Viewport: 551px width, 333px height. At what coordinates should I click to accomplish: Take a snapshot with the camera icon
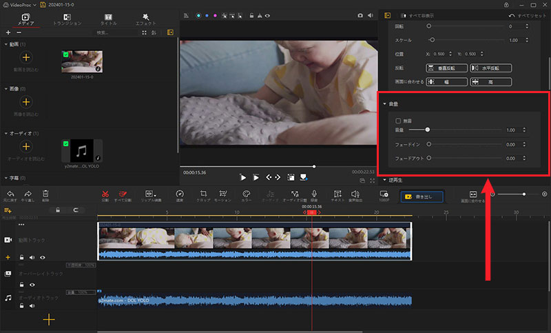tap(360, 15)
